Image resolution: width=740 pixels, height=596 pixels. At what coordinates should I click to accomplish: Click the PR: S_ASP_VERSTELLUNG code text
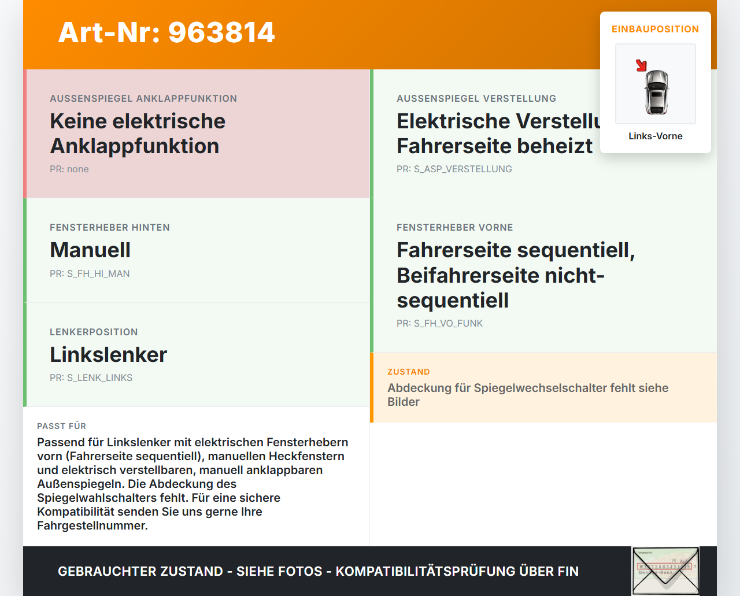point(454,169)
